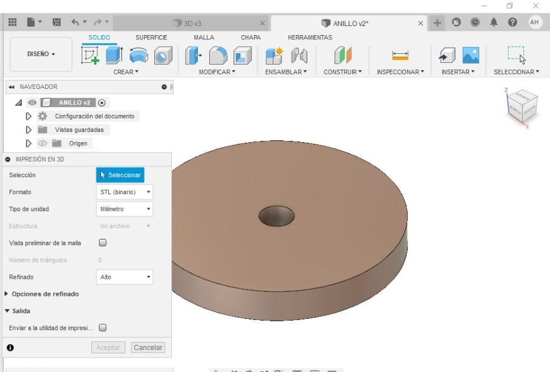Image resolution: width=550 pixels, height=372 pixels.
Task: Open the data panel grid icon
Action: 13,22
